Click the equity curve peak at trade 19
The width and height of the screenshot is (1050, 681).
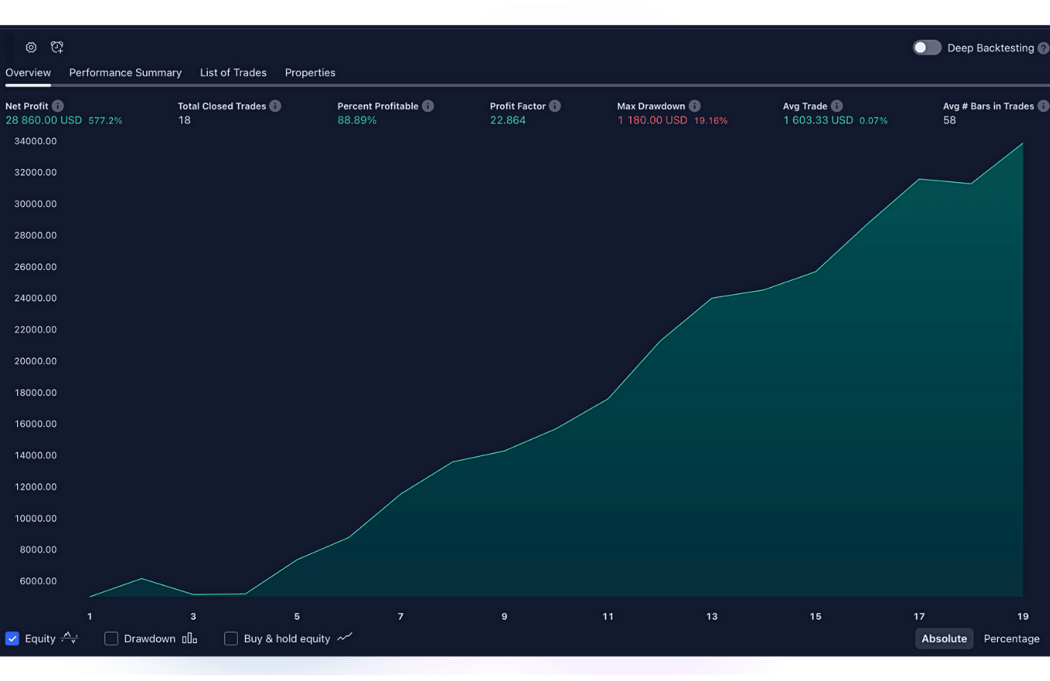click(1023, 143)
